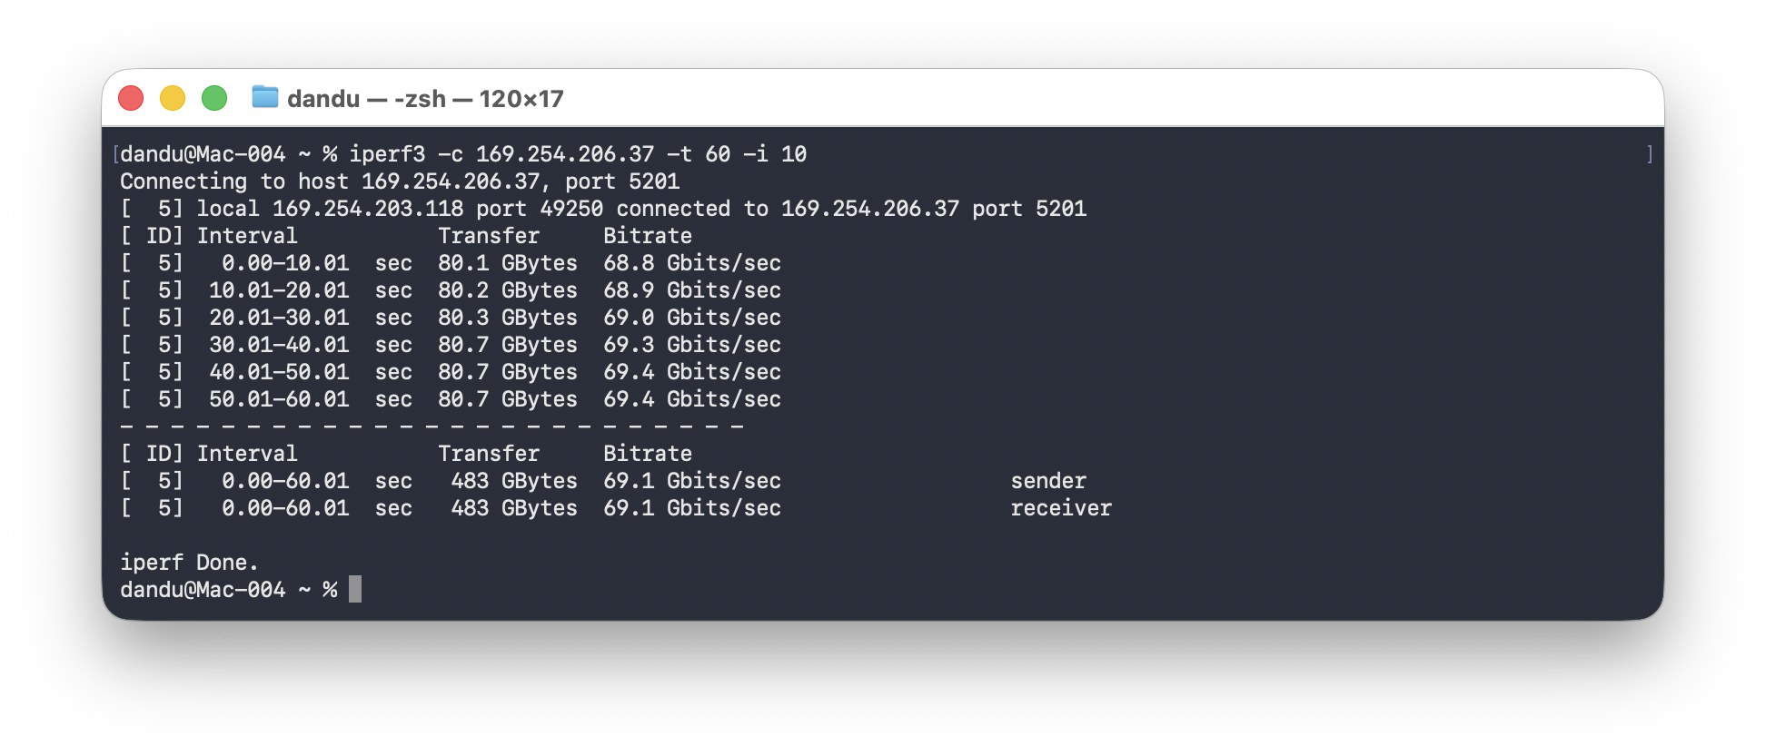Click the 'iperf Done.' message

[x=189, y=563]
